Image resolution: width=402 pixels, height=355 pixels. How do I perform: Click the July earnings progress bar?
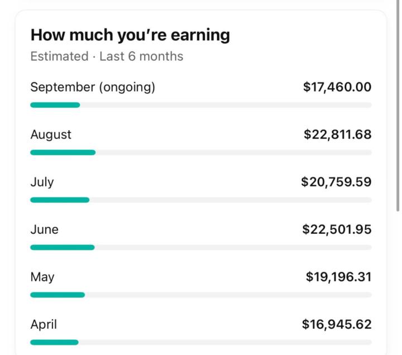click(200, 200)
